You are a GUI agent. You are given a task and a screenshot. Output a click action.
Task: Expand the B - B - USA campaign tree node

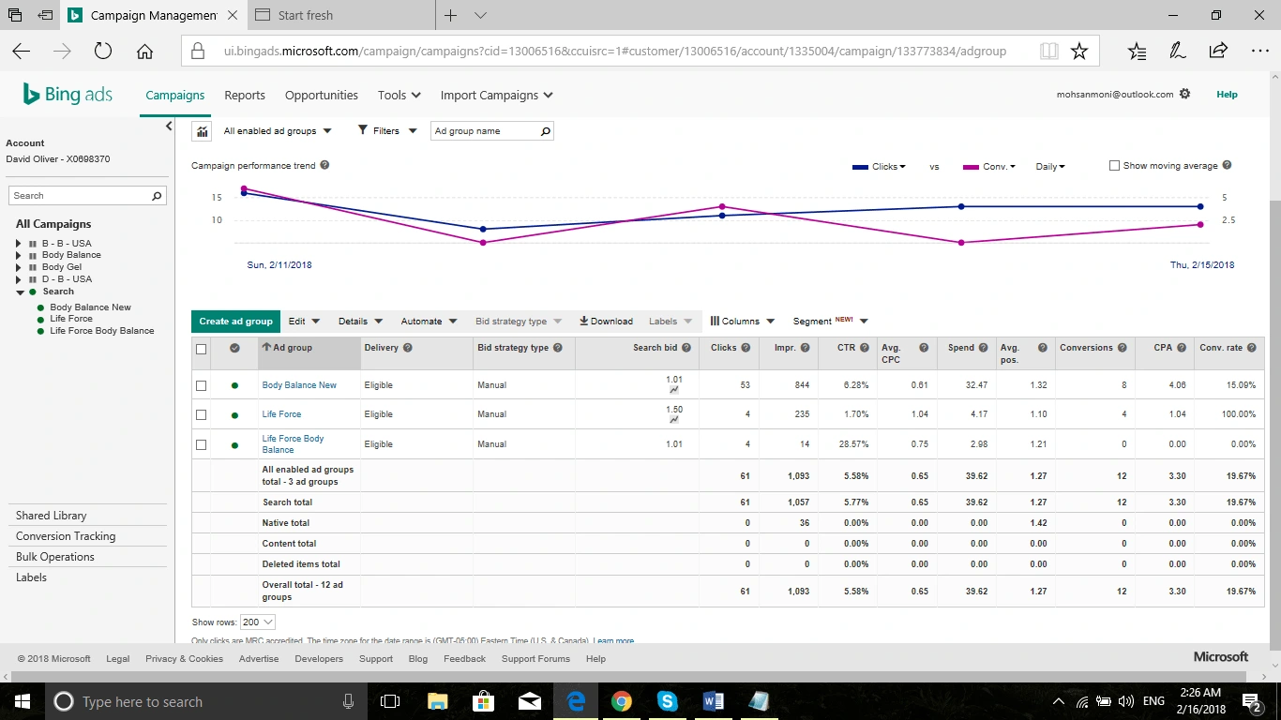point(18,244)
